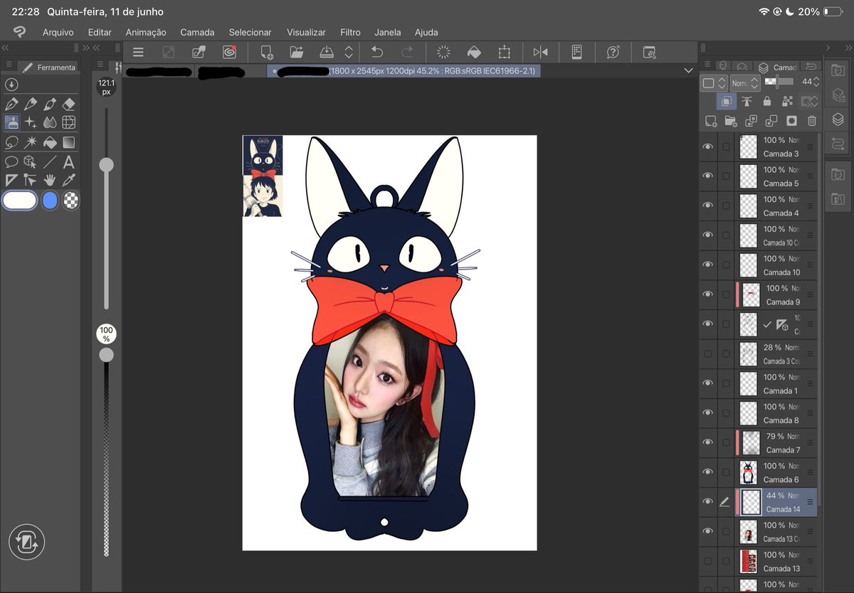Select the Hand pan tool
The height and width of the screenshot is (593, 854).
[x=50, y=180]
